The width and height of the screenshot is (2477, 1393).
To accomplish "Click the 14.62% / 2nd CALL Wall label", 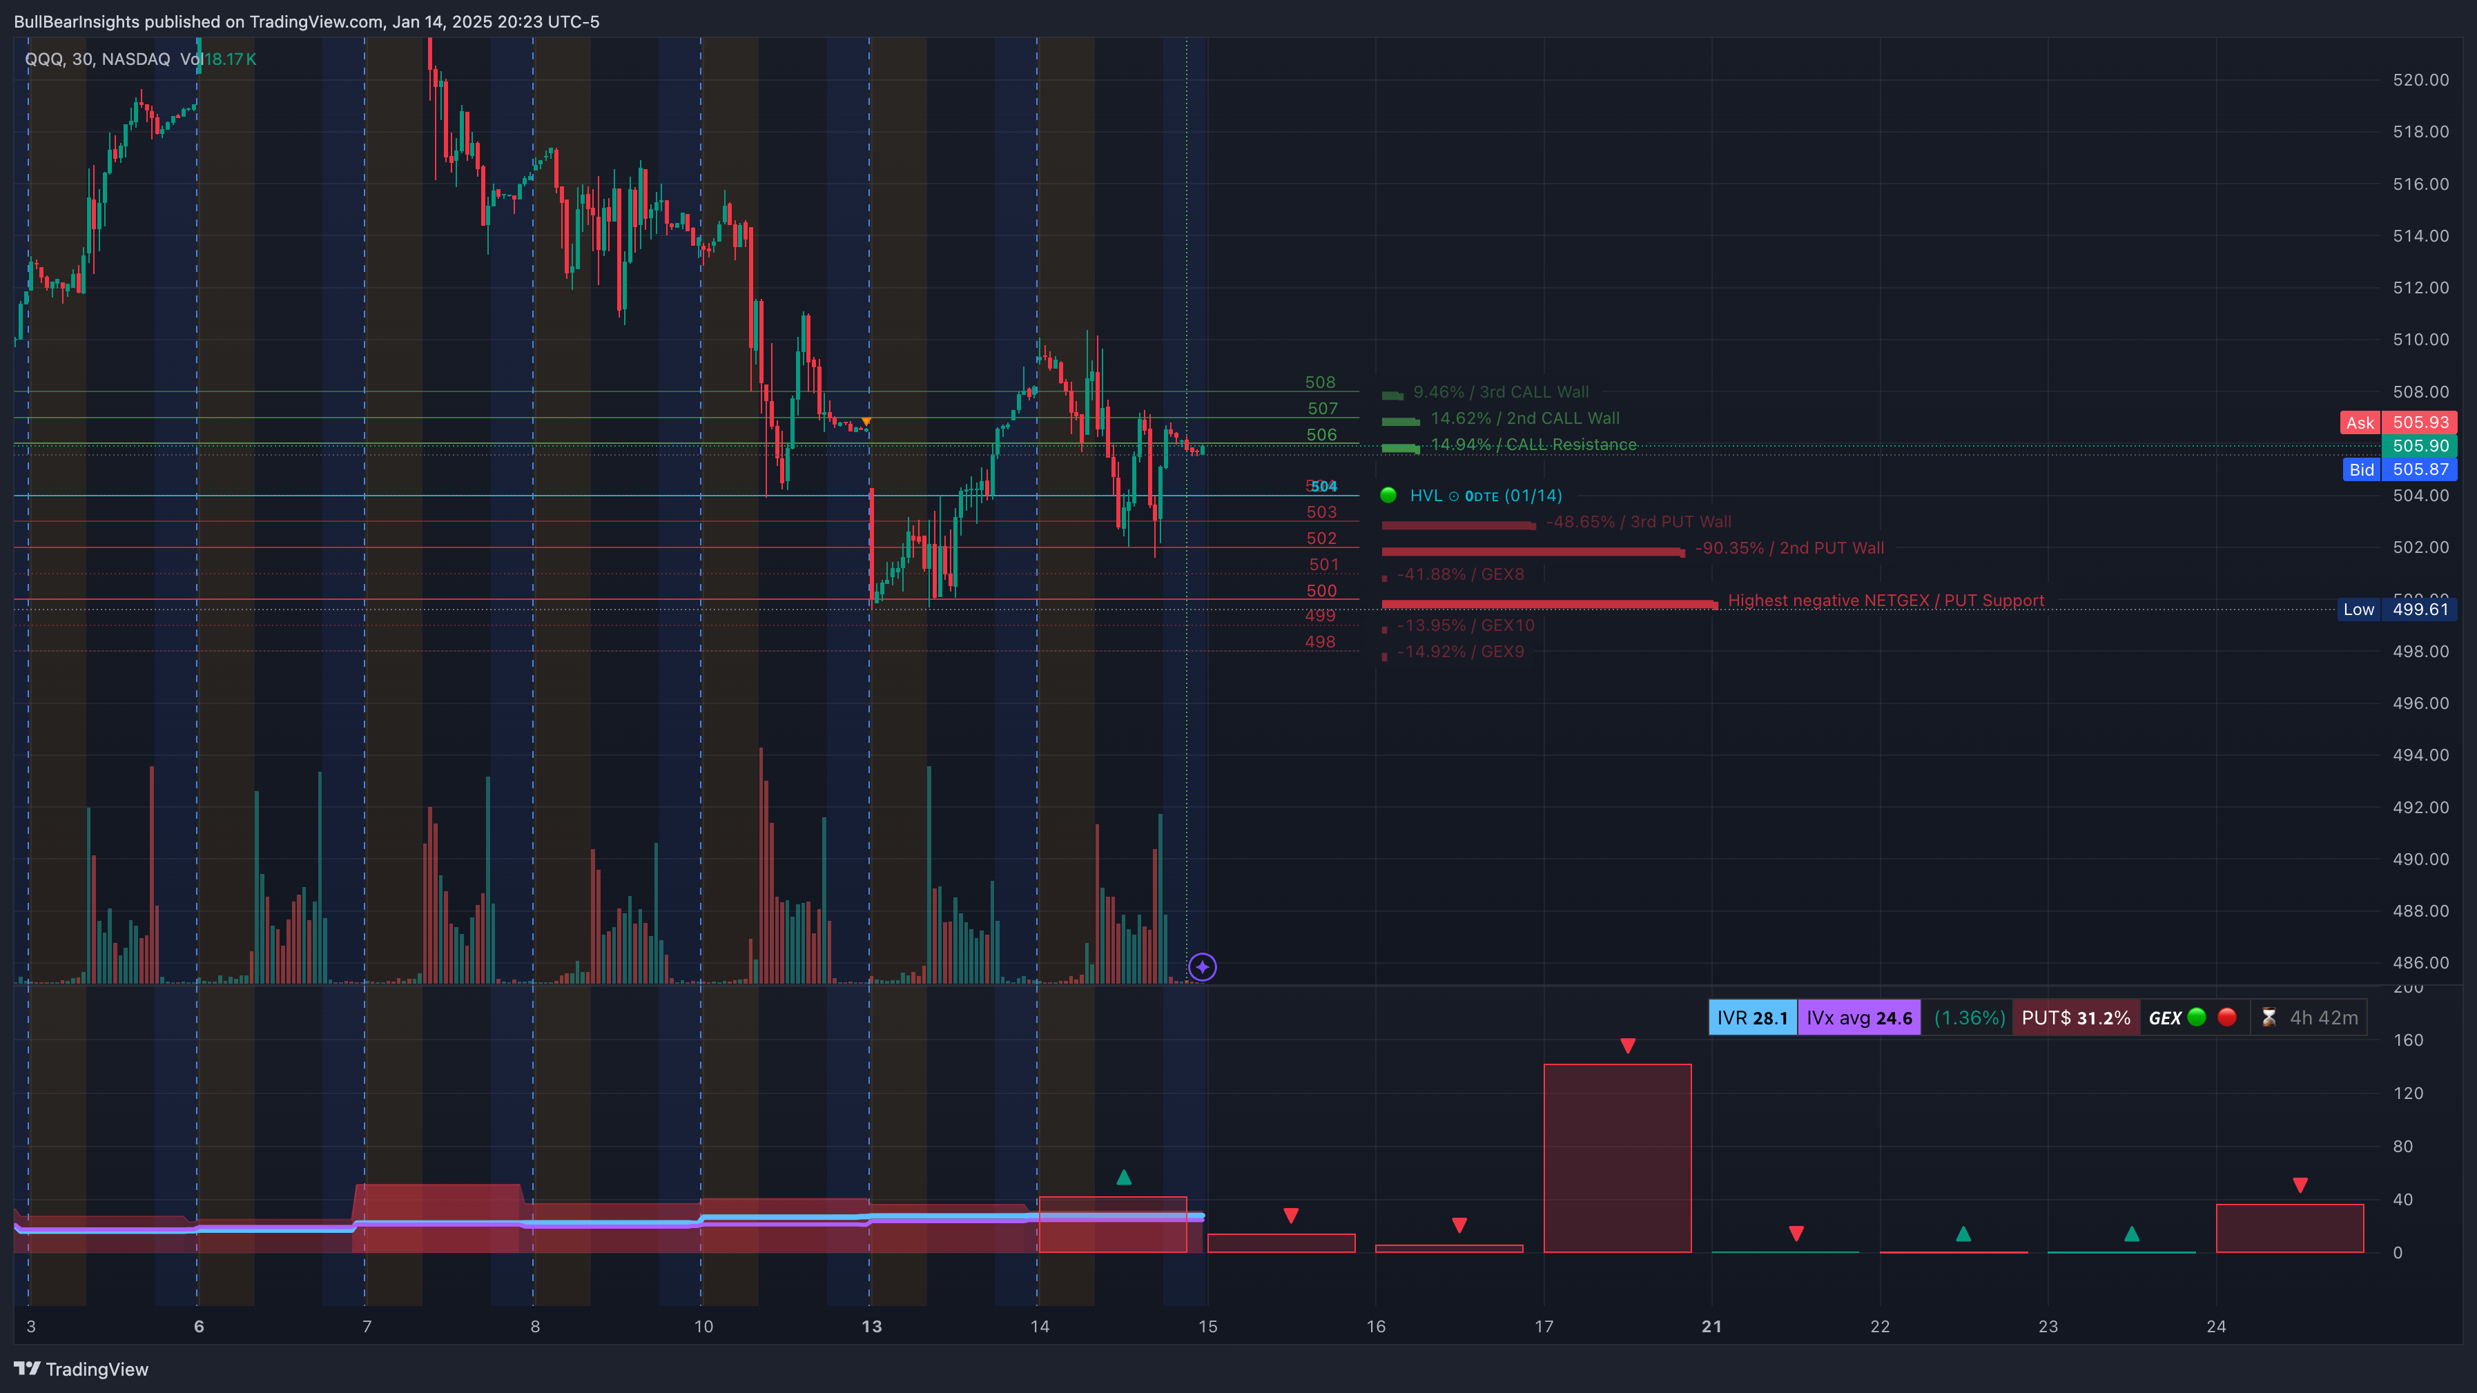I will pyautogui.click(x=1525, y=418).
